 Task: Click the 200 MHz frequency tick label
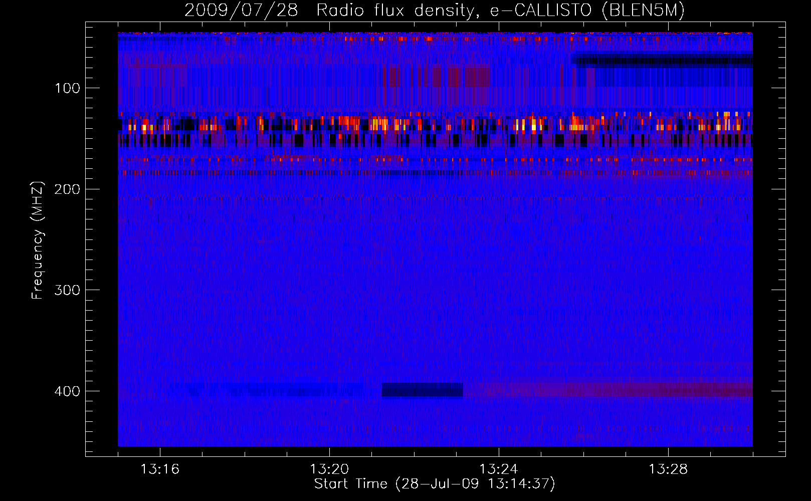(x=68, y=189)
